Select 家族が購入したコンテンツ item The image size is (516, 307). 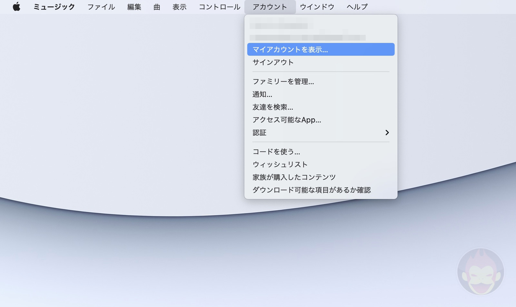(321, 177)
